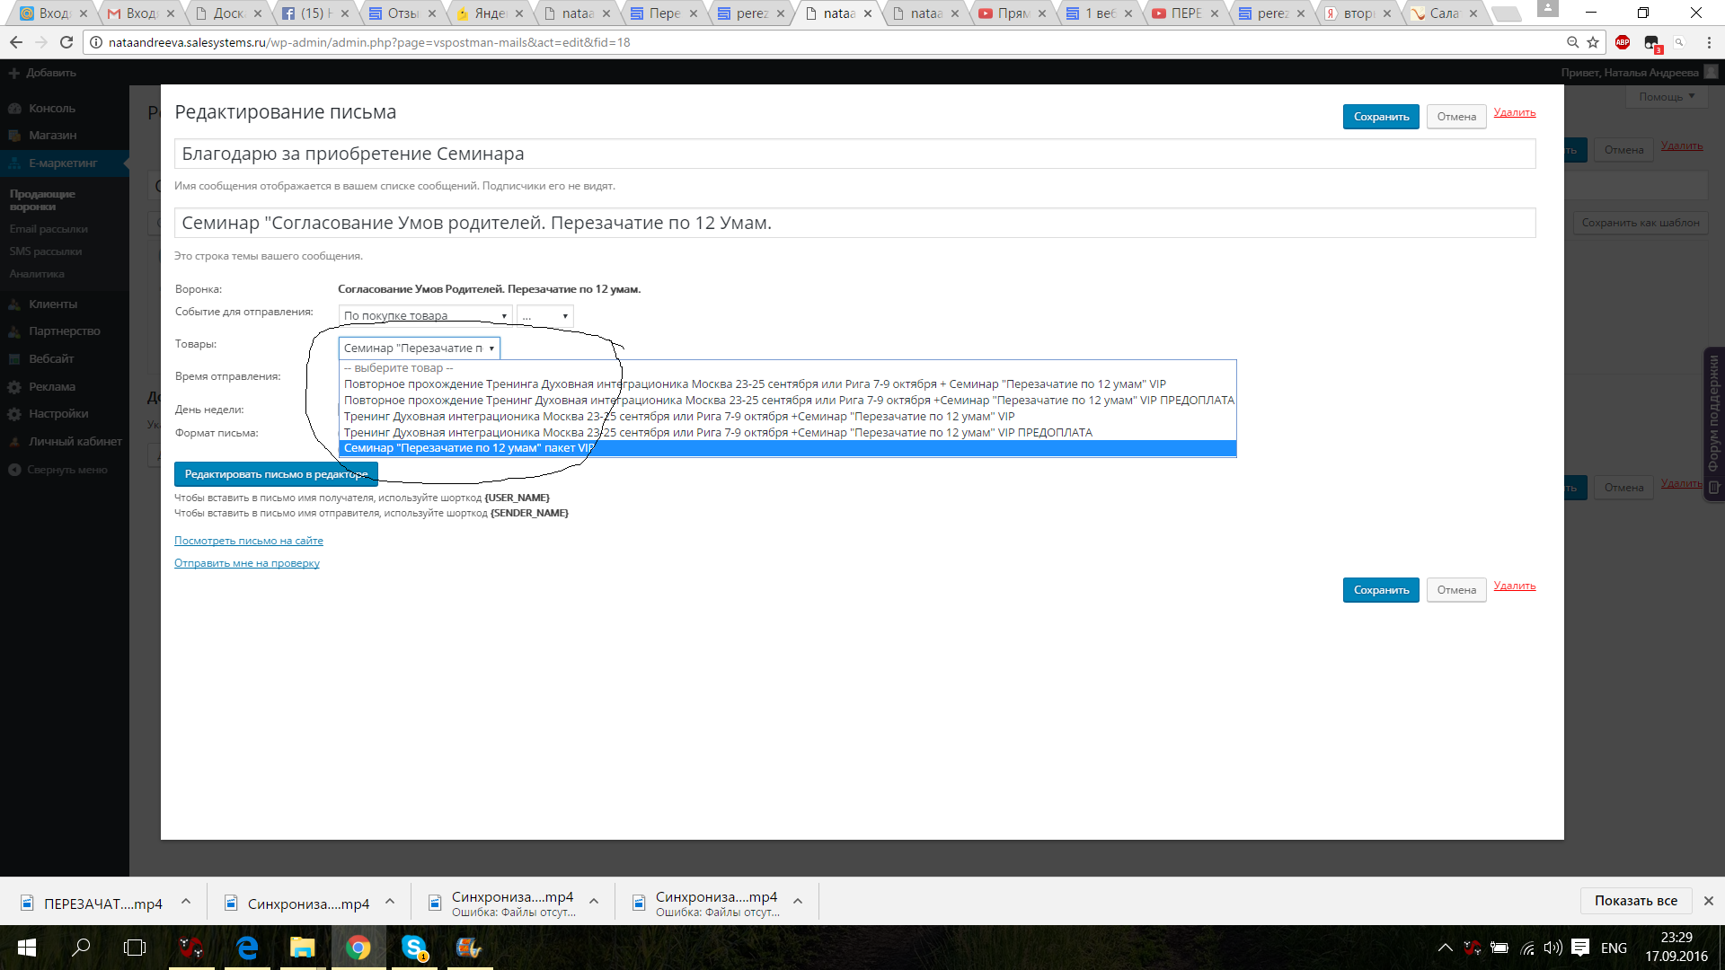
Task: Expand options for ПЕРЕЗАЧАТ mp4 download
Action: coord(186,902)
